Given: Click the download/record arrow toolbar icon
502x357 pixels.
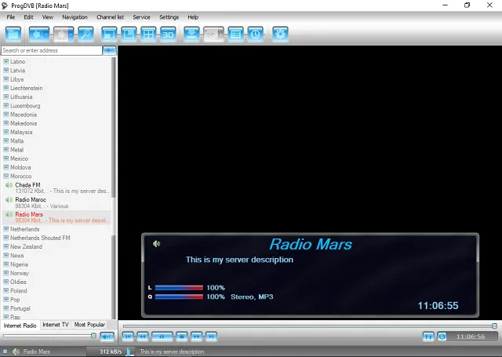Looking at the screenshot, I should pyautogui.click(x=191, y=34).
